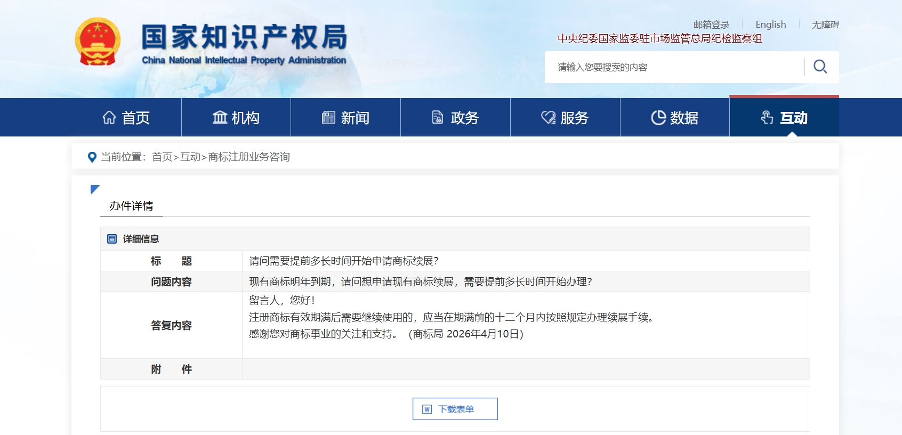902x435 pixels.
Task: Select the 办件详情 tab
Action: [132, 206]
